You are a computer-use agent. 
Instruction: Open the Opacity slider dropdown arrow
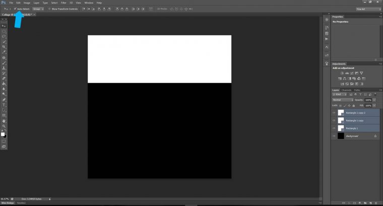coord(374,100)
